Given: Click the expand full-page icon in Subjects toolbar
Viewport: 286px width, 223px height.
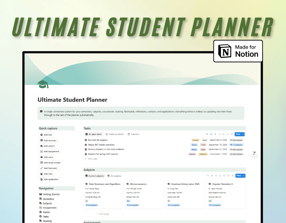Looking at the screenshot, I should (228, 176).
